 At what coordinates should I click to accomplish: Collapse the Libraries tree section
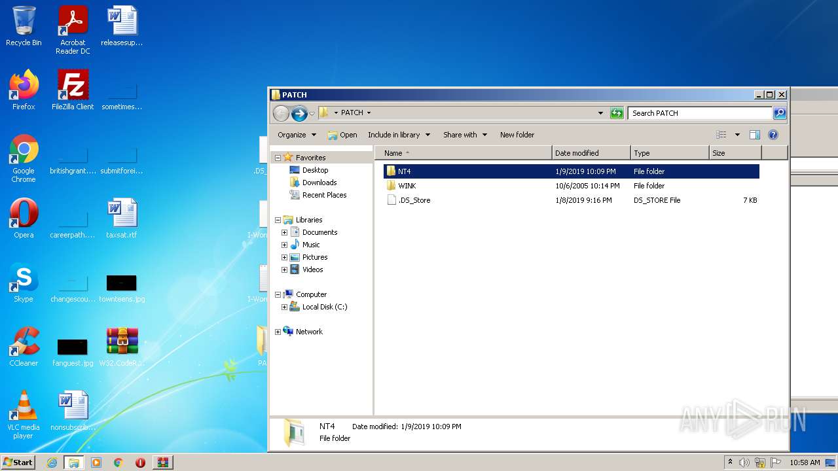278,220
